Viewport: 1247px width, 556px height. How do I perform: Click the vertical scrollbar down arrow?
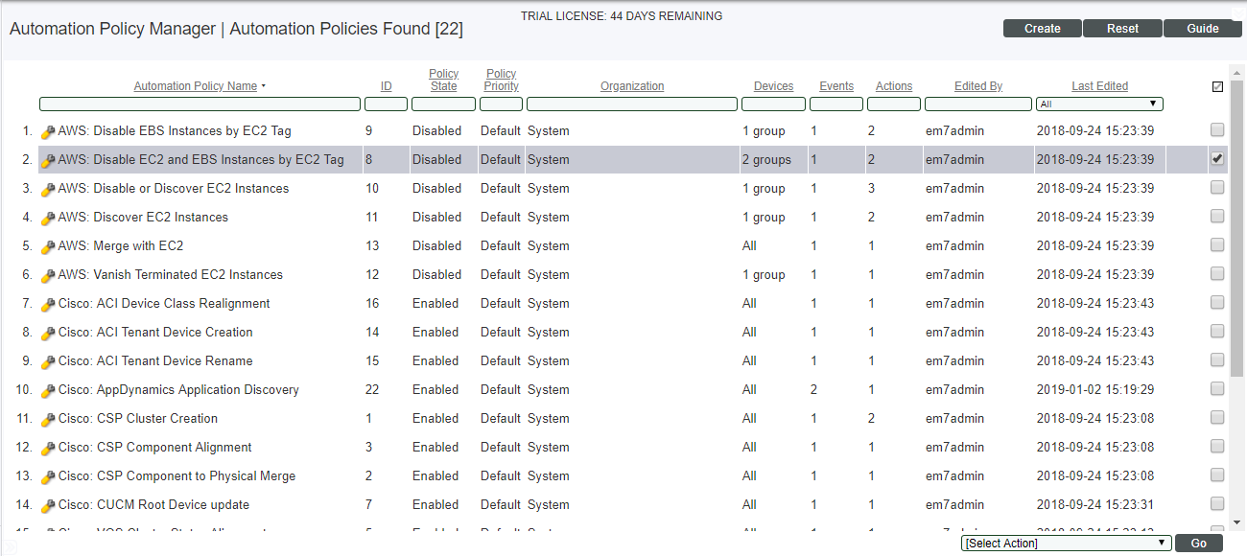coord(1237,521)
